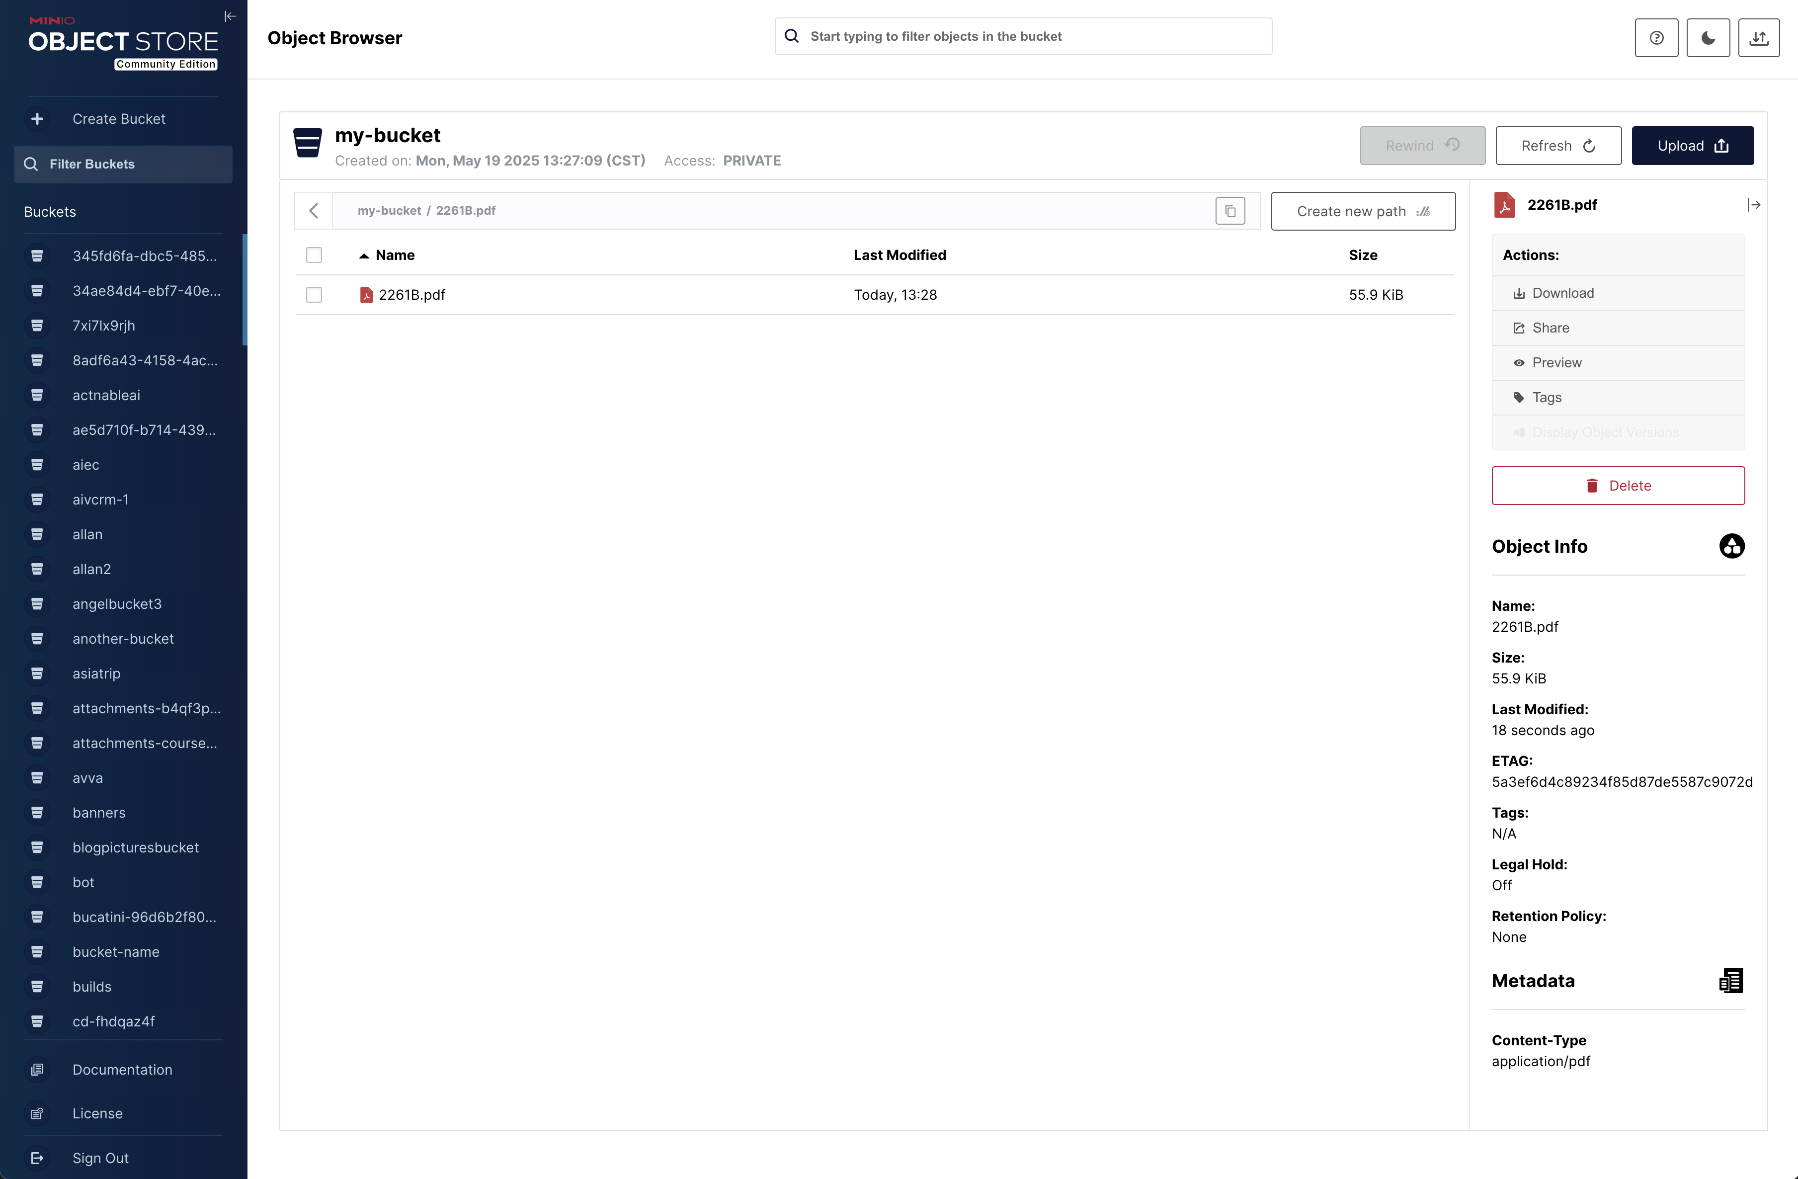
Task: Preview the object with the eye action
Action: coord(1556,363)
